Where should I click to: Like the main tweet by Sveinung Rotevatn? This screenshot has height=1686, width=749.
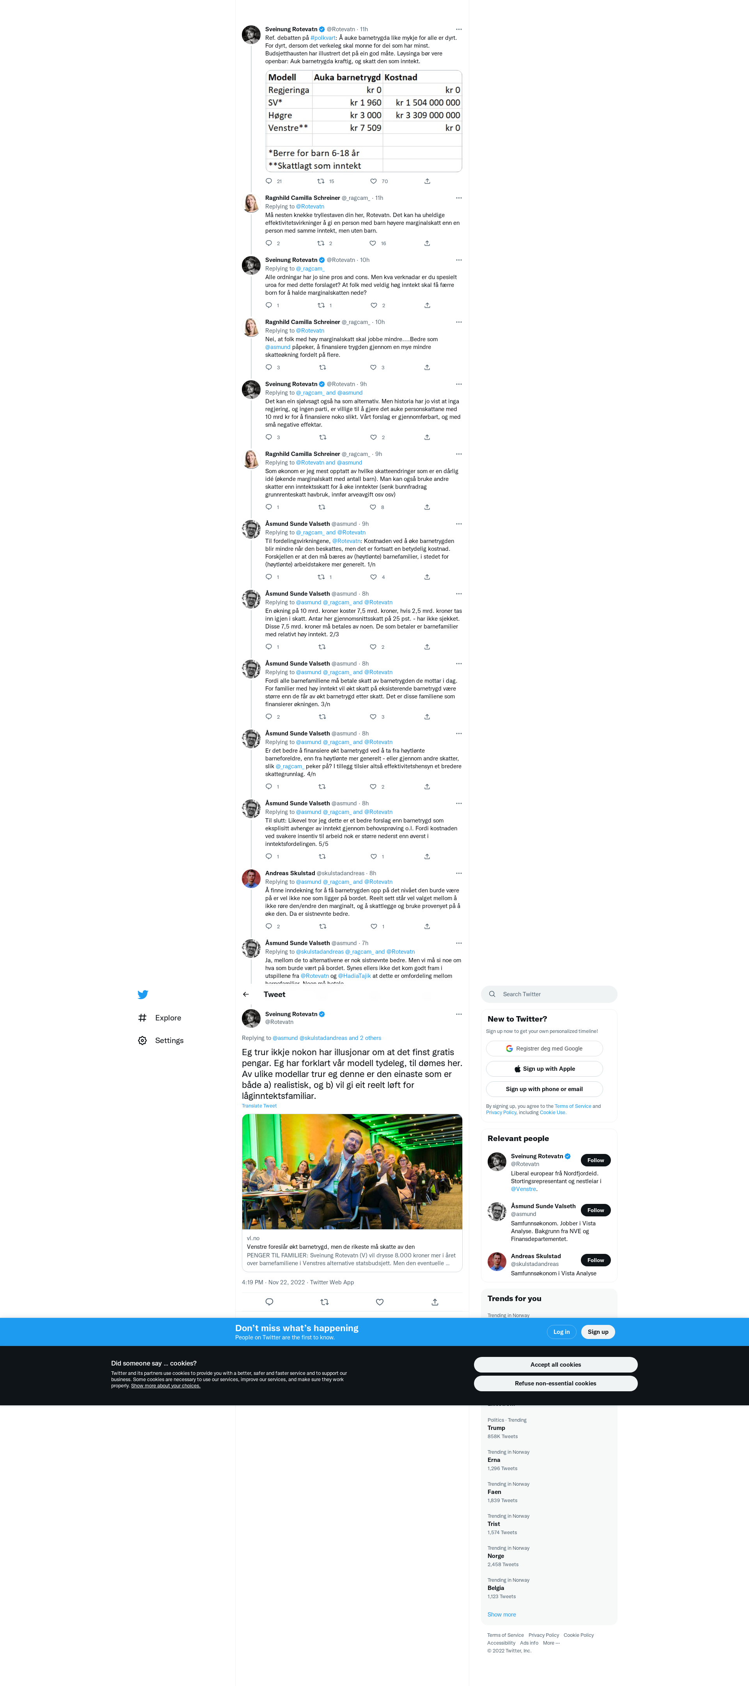(380, 1302)
